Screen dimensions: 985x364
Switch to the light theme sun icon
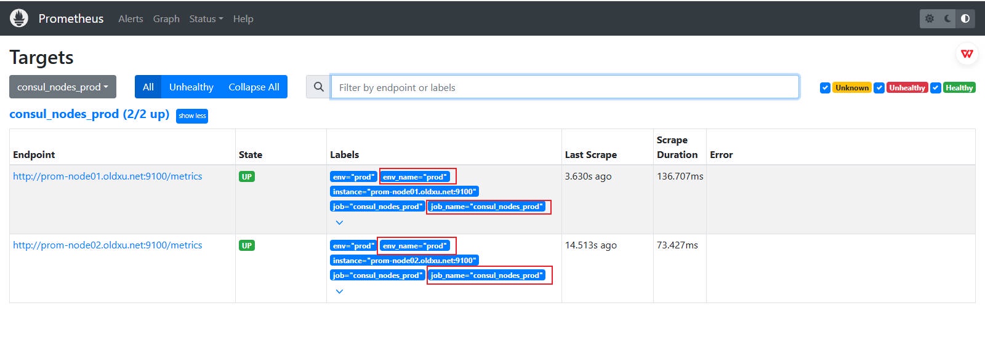tap(930, 18)
